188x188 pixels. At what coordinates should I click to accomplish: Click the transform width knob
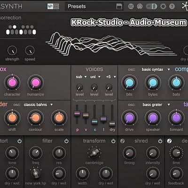coord(83,173)
